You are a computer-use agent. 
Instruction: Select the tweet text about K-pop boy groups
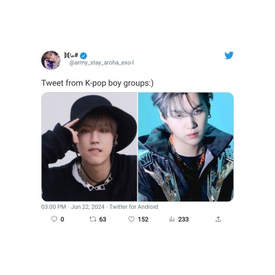98,83
